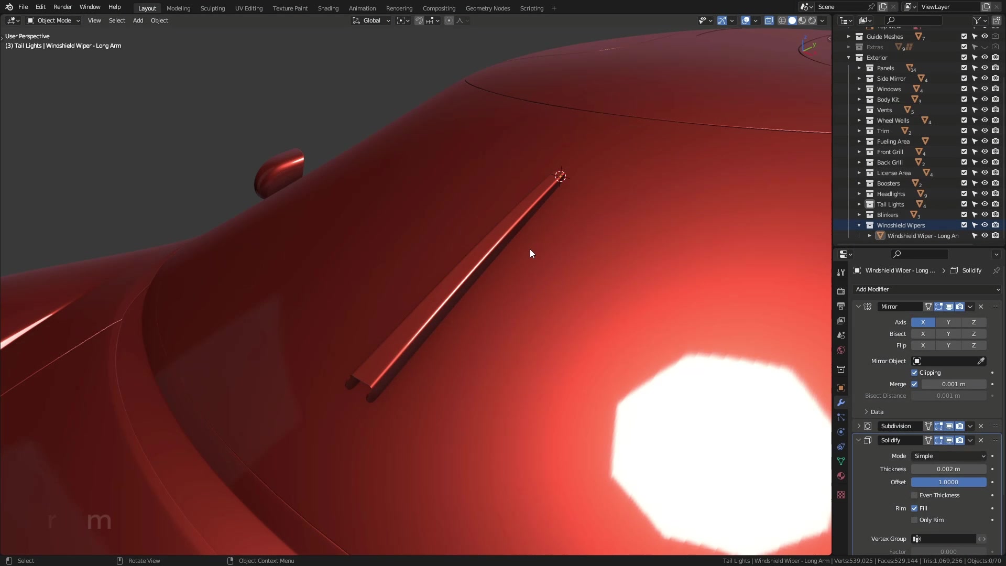Exclude Panels collection from view layer
The width and height of the screenshot is (1006, 566).
coord(964,68)
